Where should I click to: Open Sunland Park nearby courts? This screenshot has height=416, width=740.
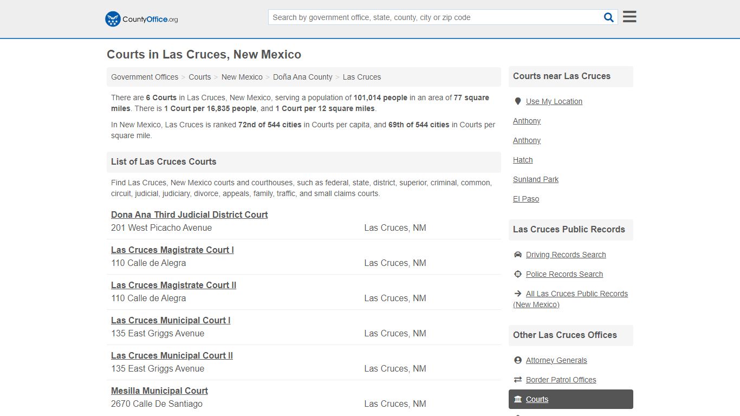coord(536,179)
